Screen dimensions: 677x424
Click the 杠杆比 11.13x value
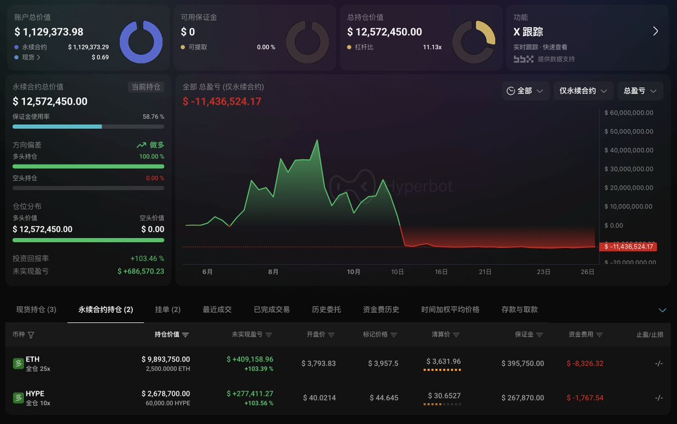(x=432, y=47)
